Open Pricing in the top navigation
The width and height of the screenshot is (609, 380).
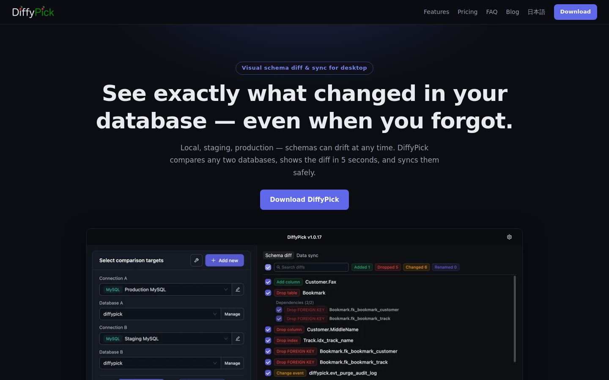pyautogui.click(x=467, y=12)
